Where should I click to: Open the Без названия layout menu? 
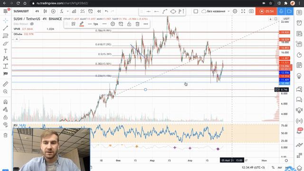coord(215,11)
